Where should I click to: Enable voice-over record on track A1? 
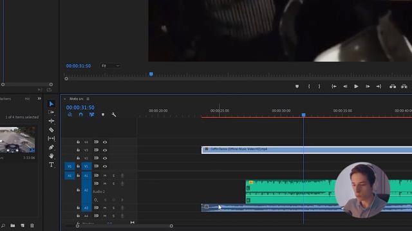pos(122,175)
